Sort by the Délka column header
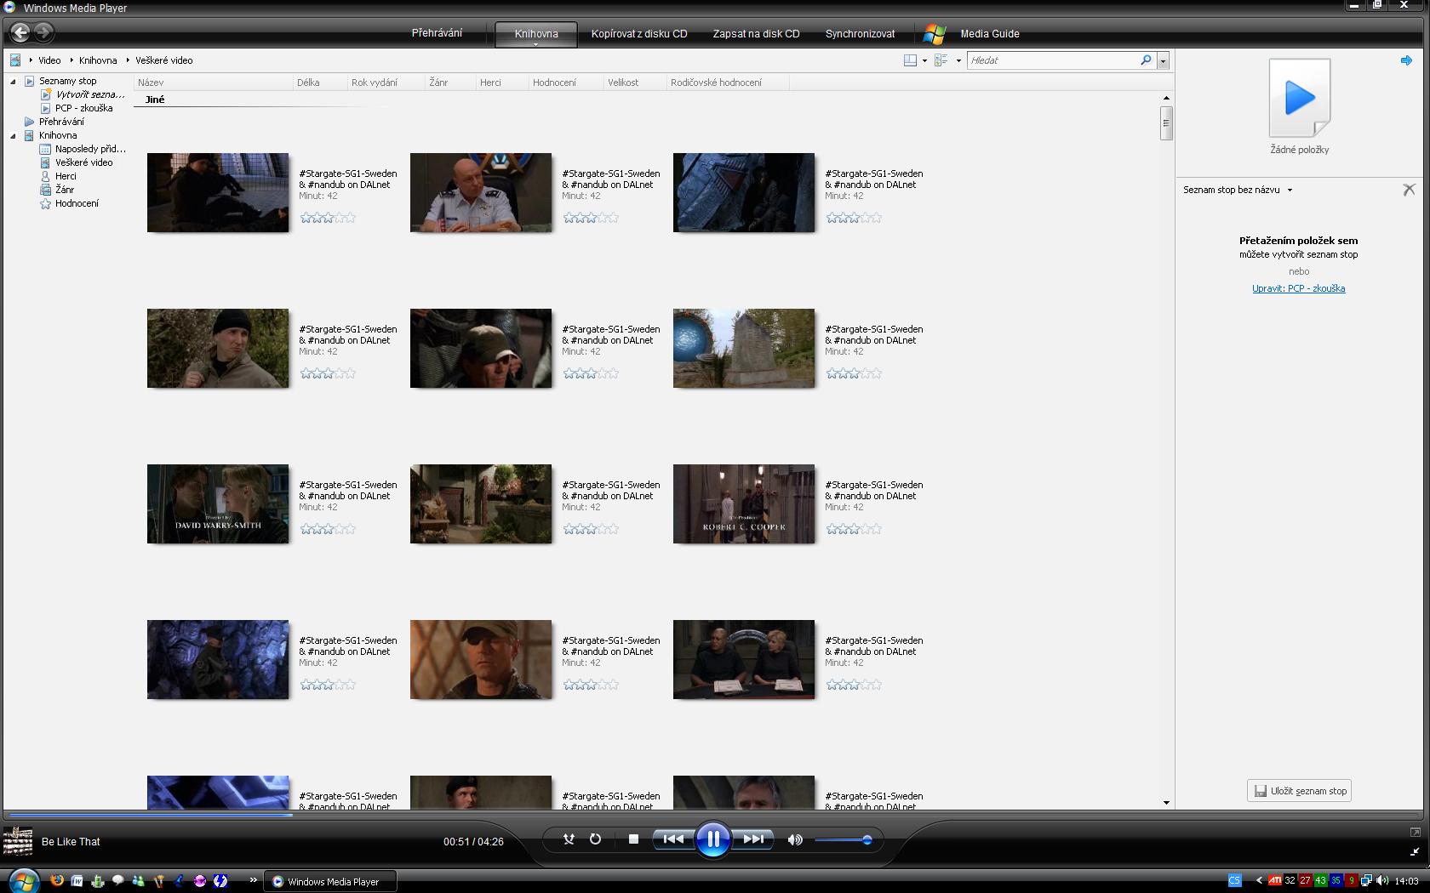 click(319, 82)
